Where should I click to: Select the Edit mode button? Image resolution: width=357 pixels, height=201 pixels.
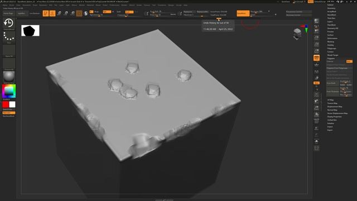[x=46, y=13]
